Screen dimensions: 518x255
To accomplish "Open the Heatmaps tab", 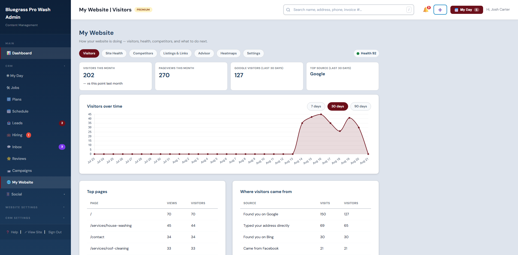I will 228,54.
